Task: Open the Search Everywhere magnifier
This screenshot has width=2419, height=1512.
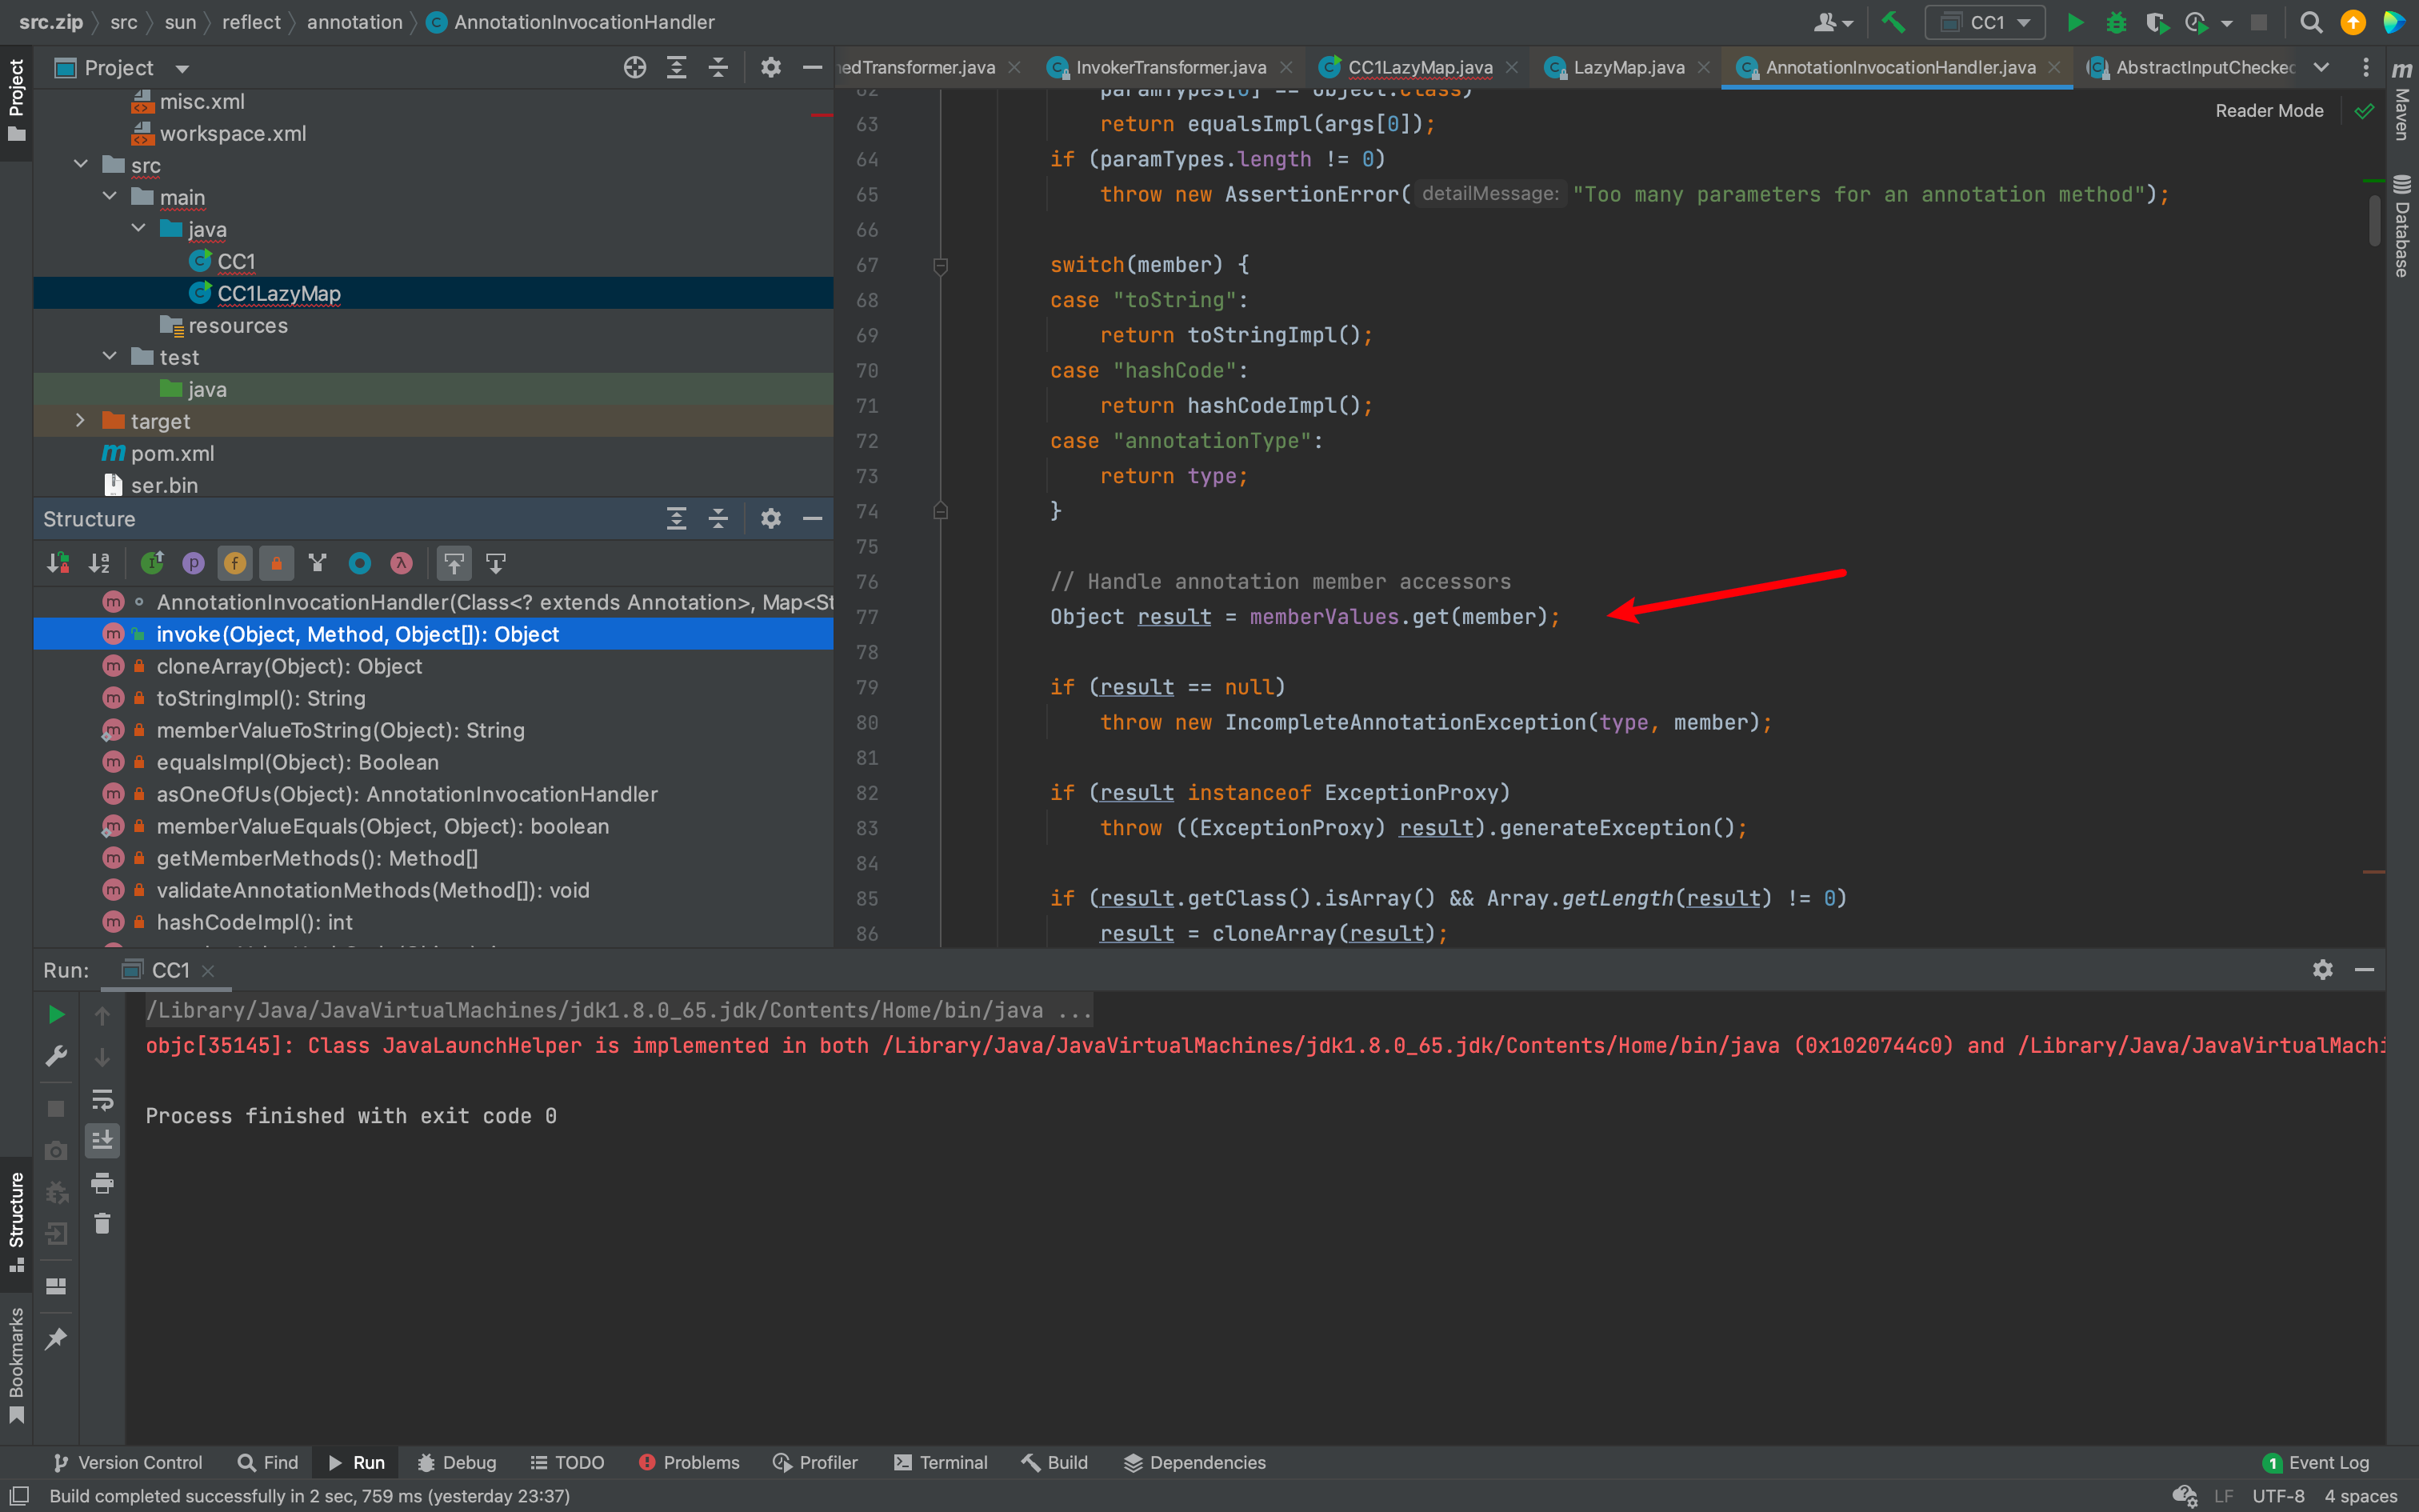Action: 2311,22
